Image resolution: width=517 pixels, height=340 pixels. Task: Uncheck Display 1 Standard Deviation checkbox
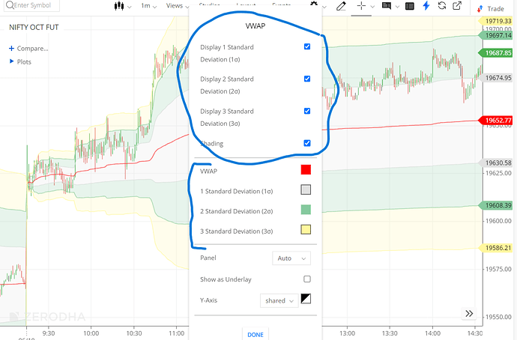(x=307, y=46)
